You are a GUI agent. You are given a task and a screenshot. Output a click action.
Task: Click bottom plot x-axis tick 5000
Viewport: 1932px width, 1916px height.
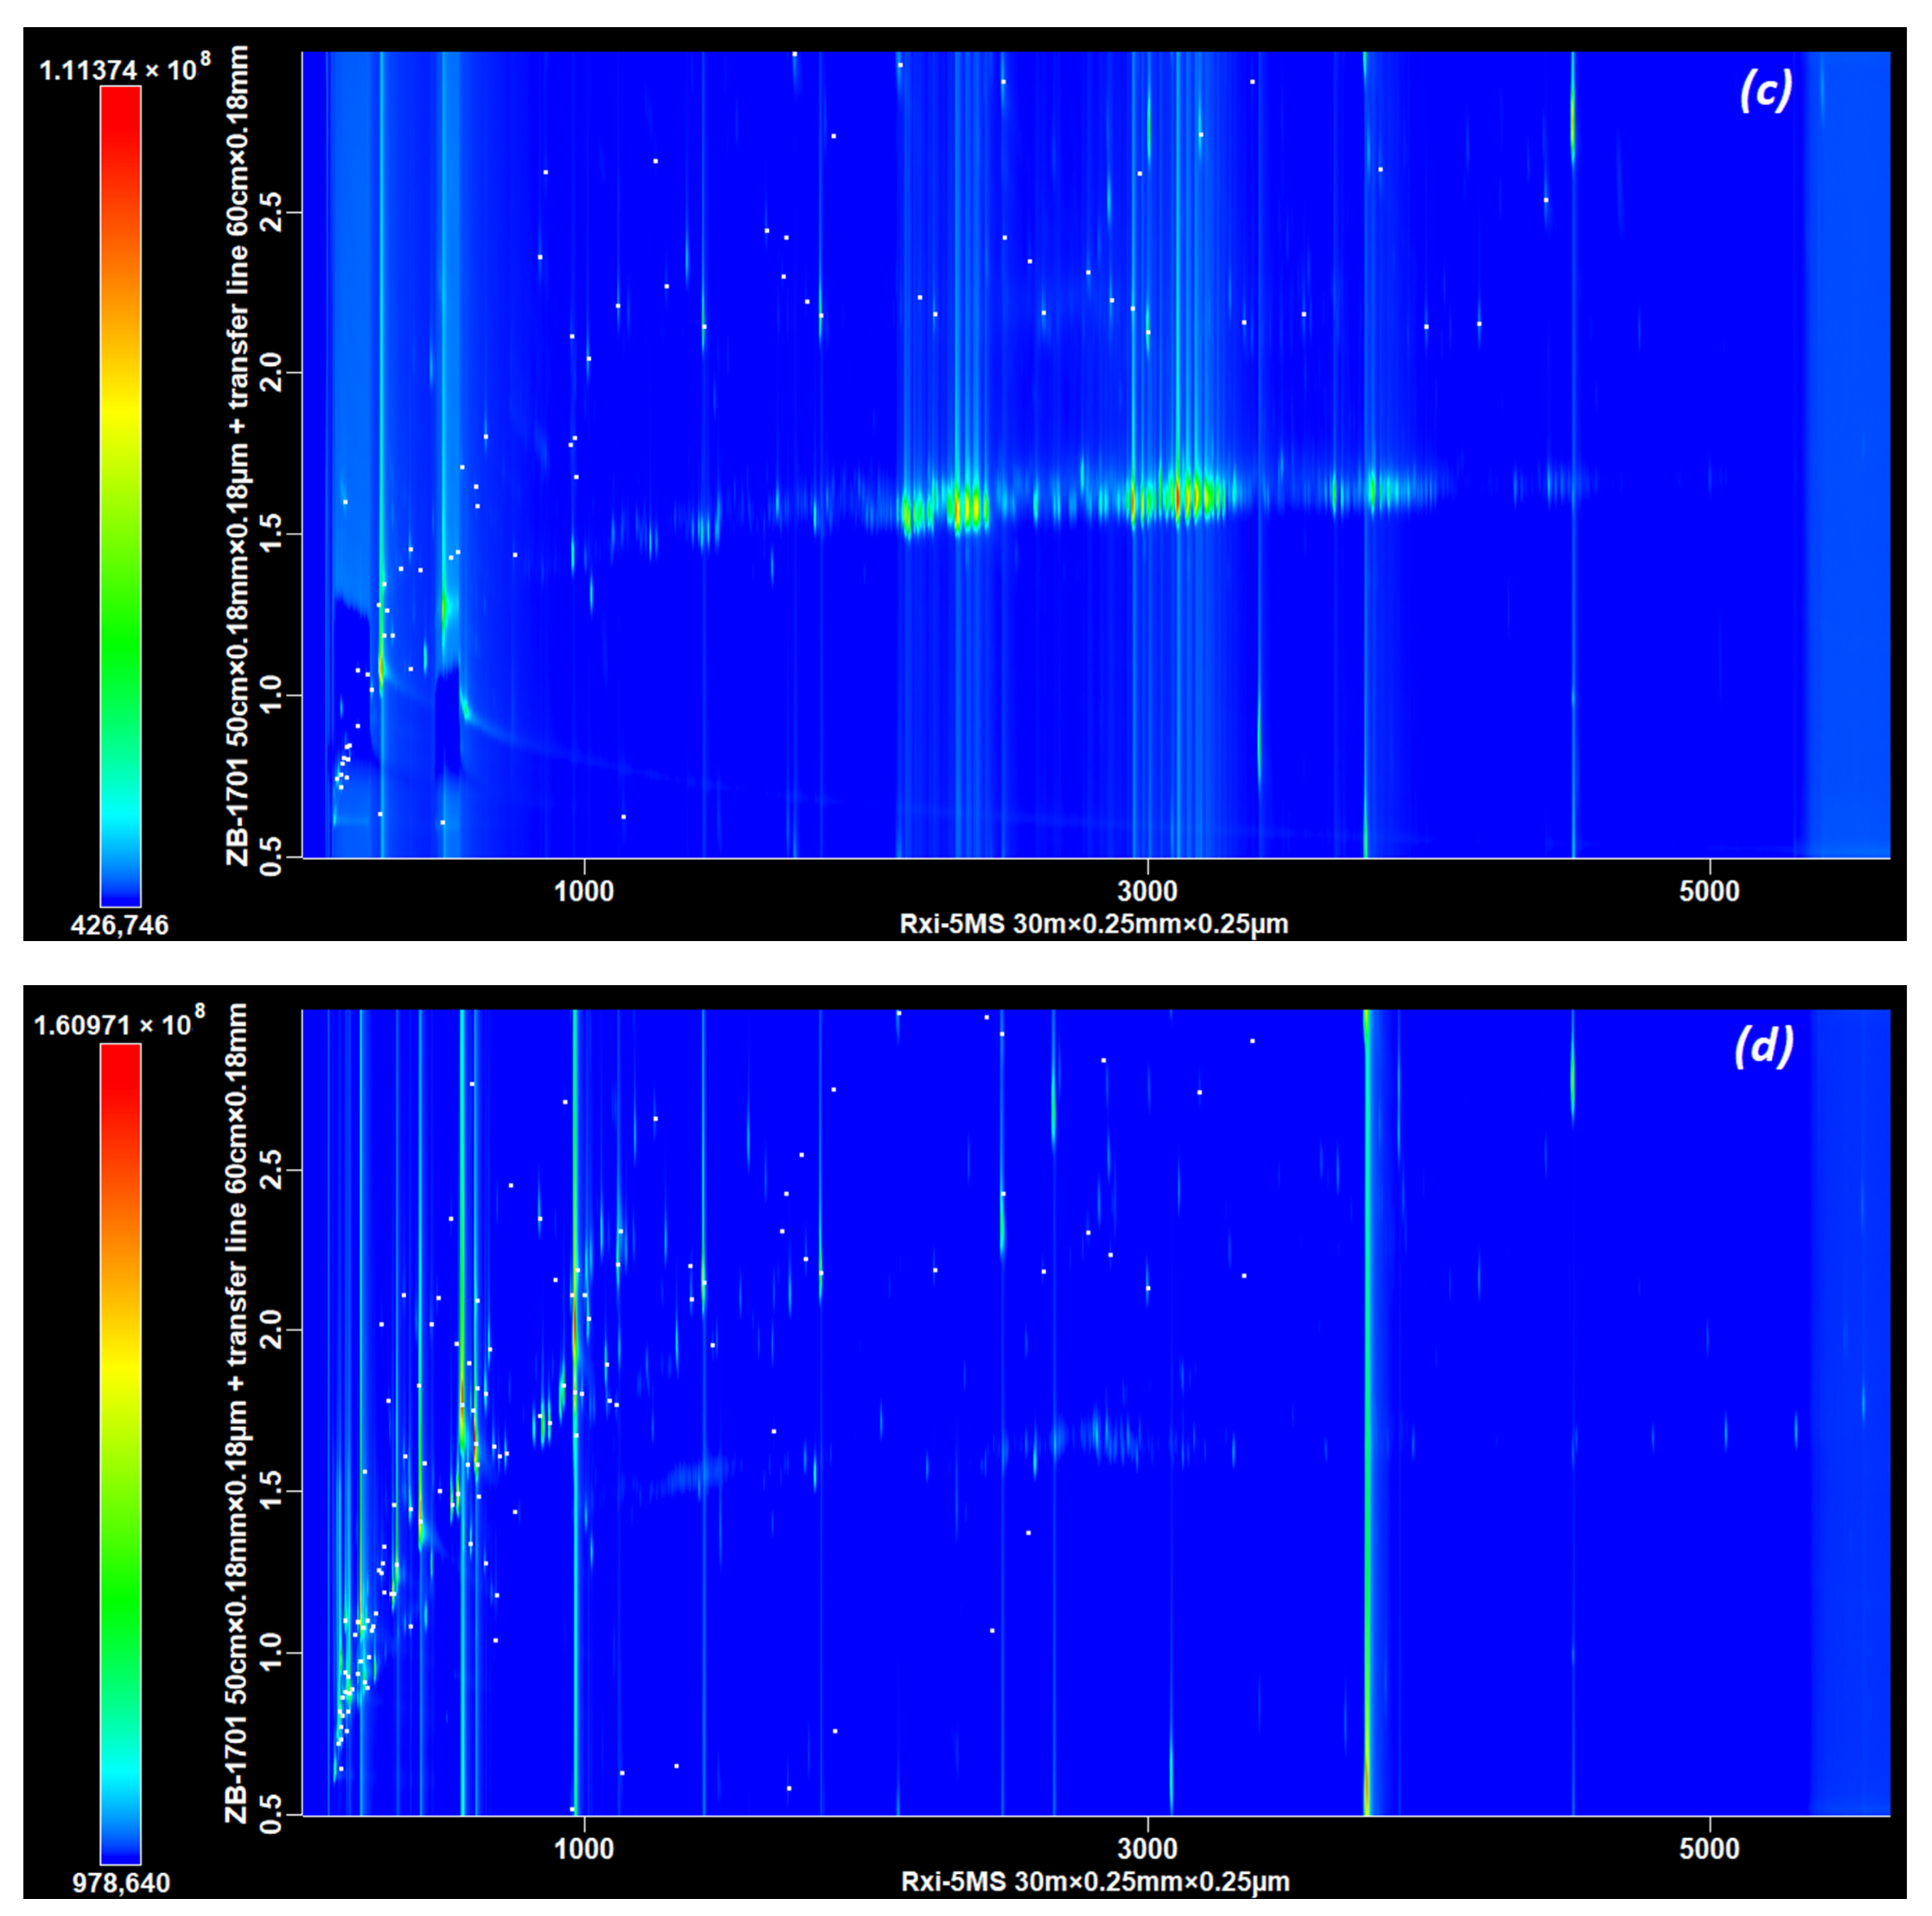pos(1709,1848)
